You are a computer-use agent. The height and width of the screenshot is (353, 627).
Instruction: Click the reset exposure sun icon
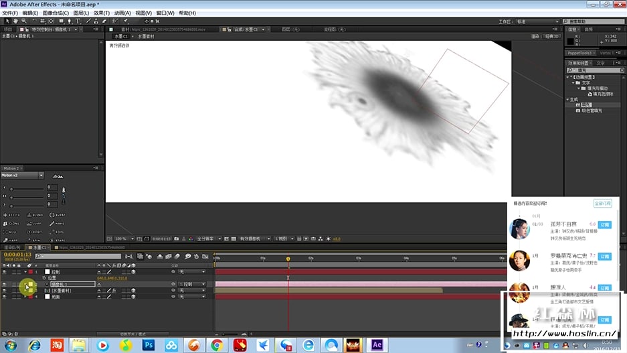[x=329, y=239]
